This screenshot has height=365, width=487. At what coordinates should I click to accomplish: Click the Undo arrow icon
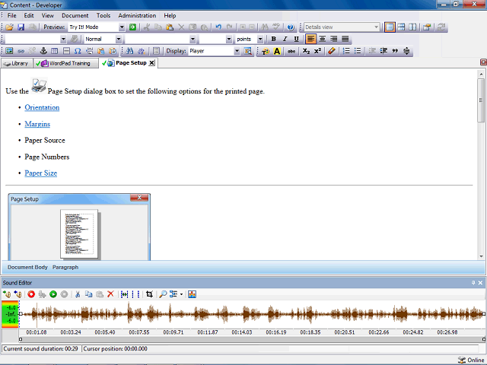(218, 27)
